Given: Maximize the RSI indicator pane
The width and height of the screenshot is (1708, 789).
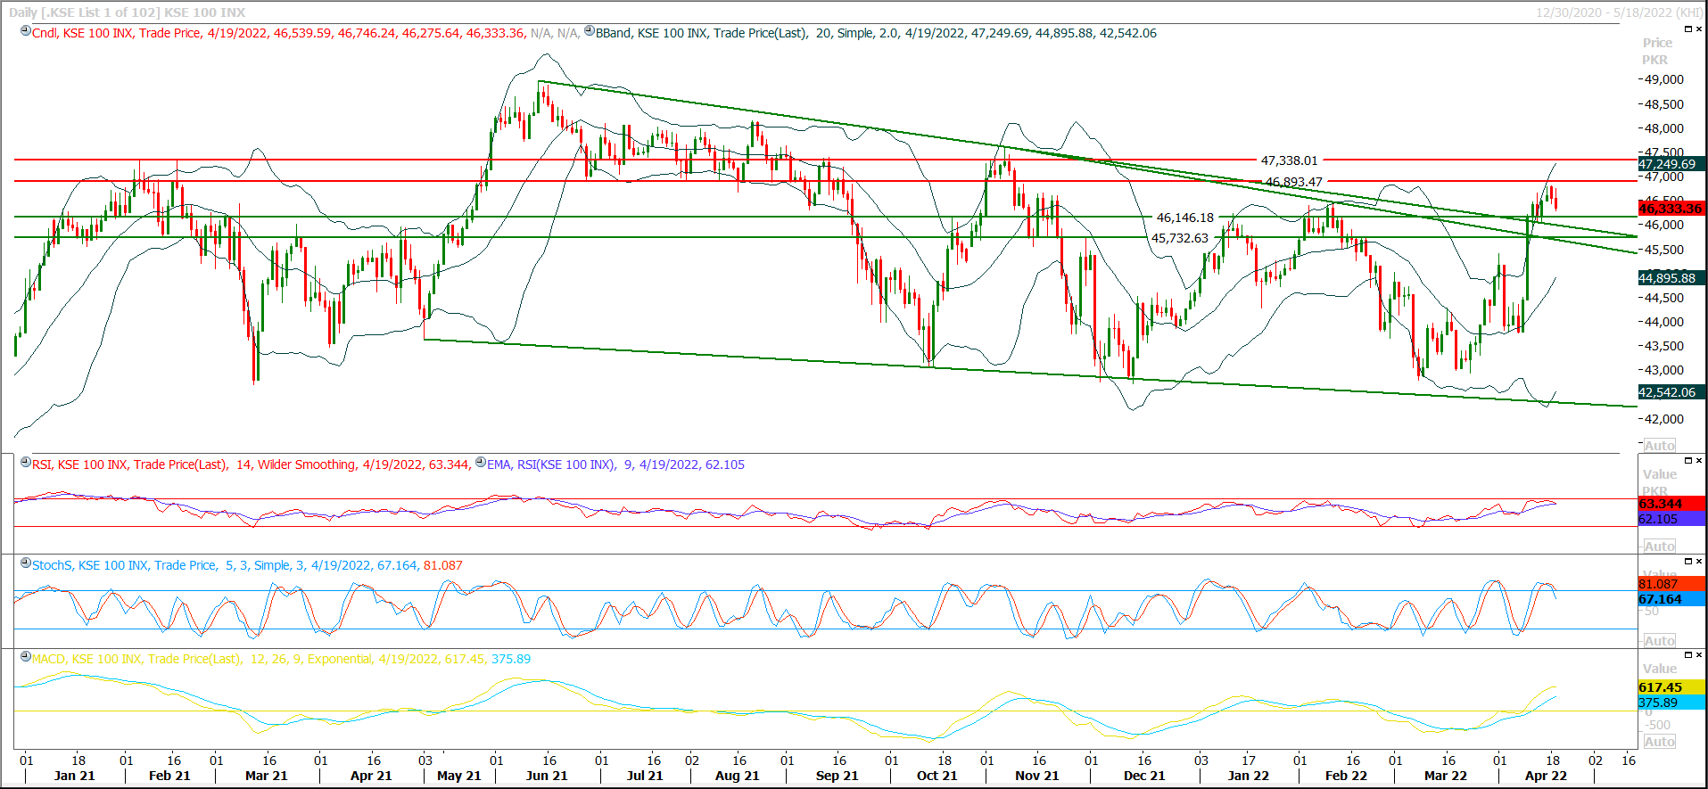Looking at the screenshot, I should [x=1687, y=461].
